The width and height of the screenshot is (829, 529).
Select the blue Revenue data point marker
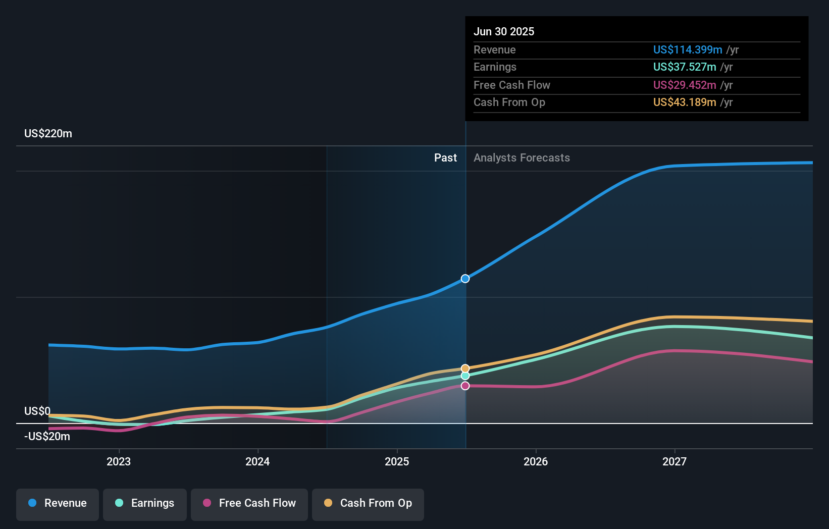point(465,278)
